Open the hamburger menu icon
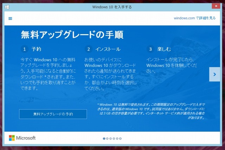 10,19
